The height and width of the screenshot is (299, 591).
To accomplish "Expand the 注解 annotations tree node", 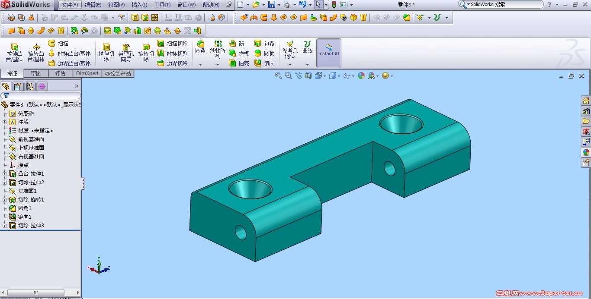I will (5, 122).
